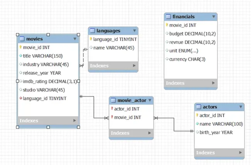Expand Indexes section of movie_actor table
Image resolution: width=251 pixels, height=165 pixels.
point(149,133)
